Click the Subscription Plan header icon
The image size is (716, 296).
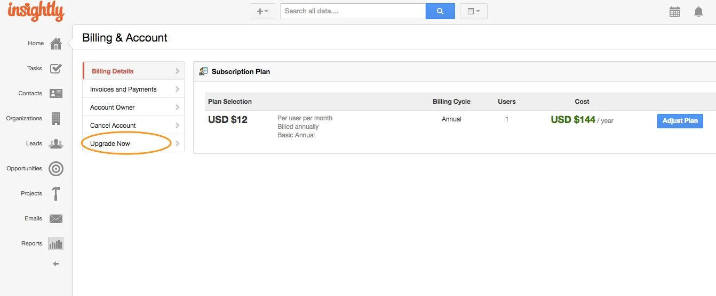click(203, 71)
